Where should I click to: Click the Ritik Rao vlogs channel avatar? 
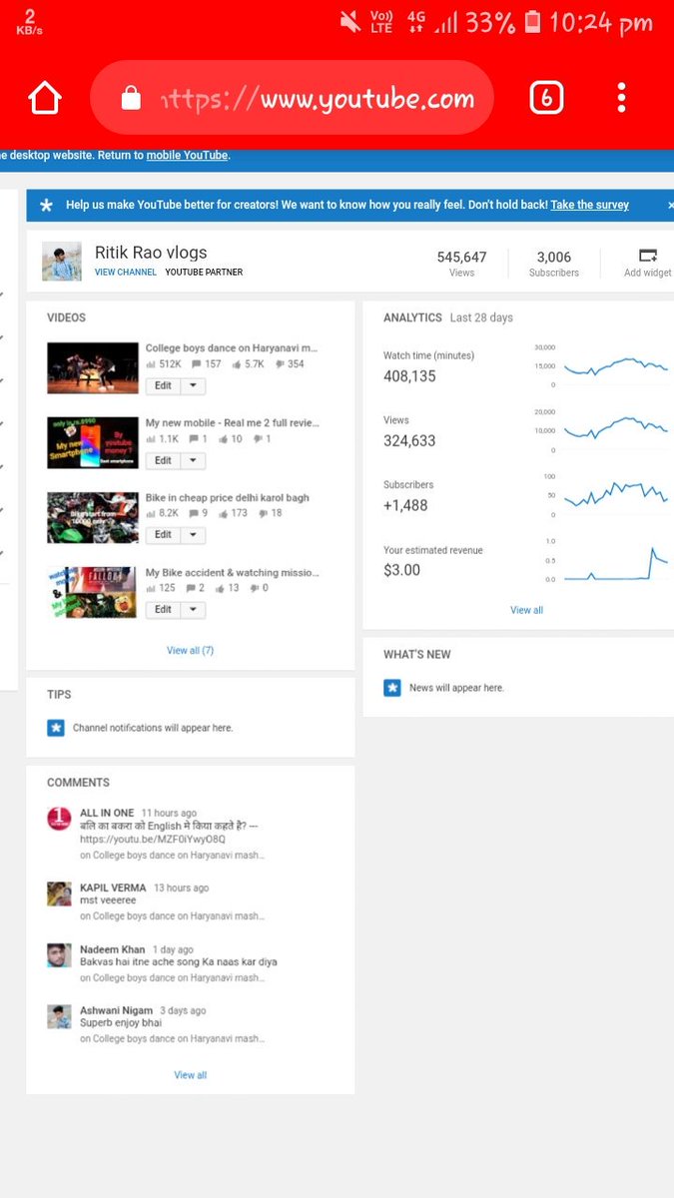(62, 261)
